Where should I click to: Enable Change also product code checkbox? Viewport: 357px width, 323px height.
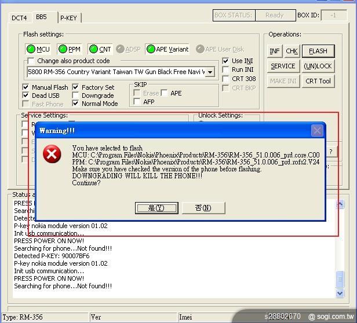point(31,61)
